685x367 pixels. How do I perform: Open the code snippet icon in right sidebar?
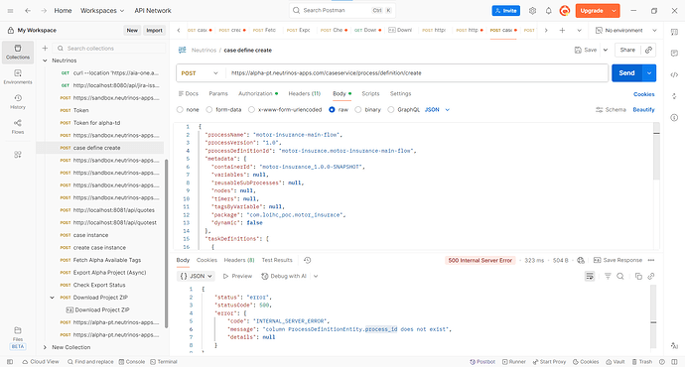click(674, 74)
